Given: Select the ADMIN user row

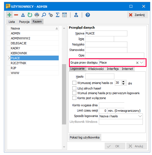Looking at the screenshot, I should click(34, 33).
